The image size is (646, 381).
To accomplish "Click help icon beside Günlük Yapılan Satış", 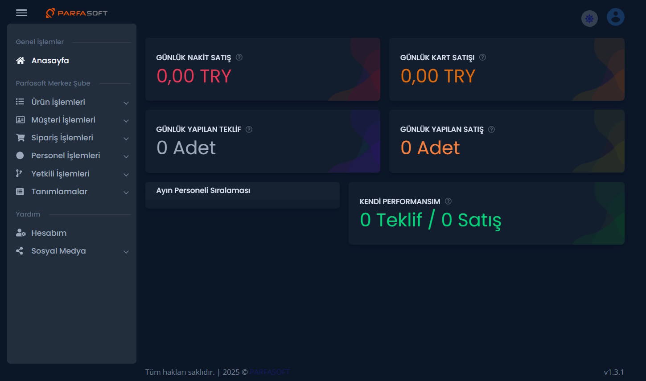I will click(491, 129).
